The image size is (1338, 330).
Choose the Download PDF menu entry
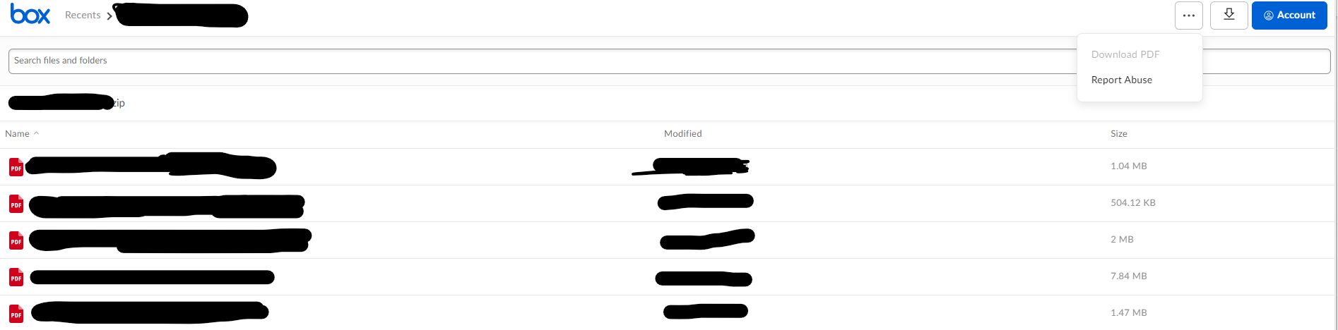[x=1125, y=54]
